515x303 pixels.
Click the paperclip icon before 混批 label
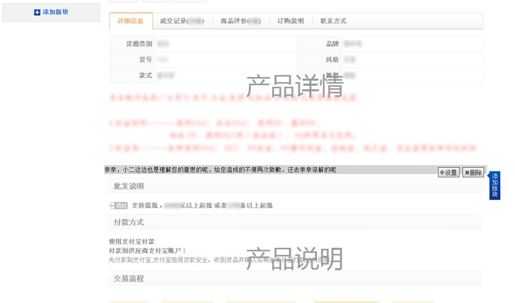point(111,205)
